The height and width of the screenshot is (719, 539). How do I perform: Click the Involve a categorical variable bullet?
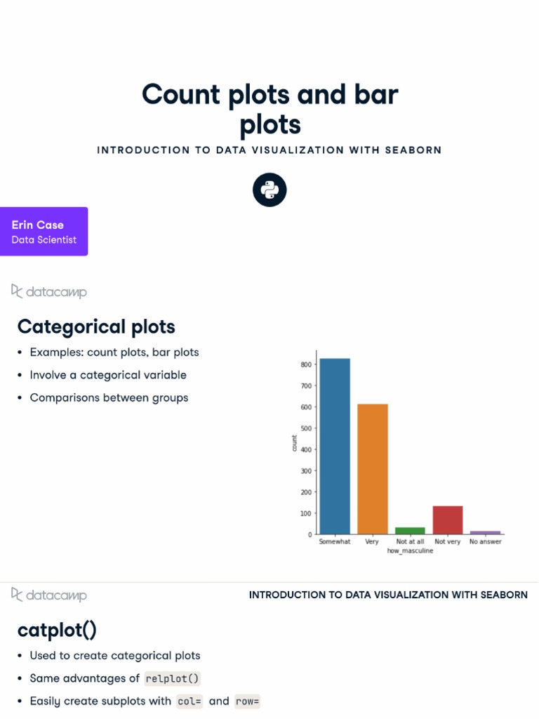pos(108,375)
